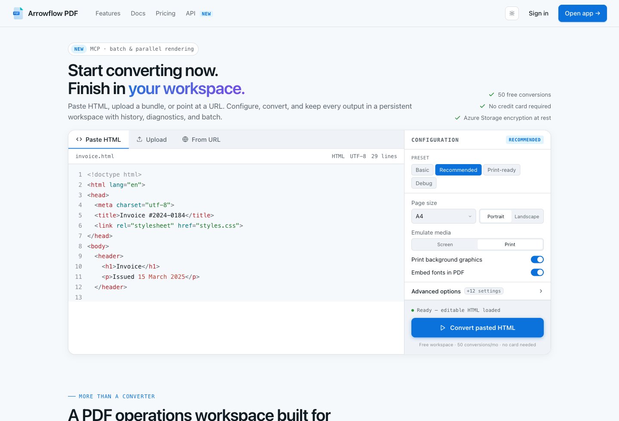Open the A4 page size dropdown
619x421 pixels.
coord(444,216)
